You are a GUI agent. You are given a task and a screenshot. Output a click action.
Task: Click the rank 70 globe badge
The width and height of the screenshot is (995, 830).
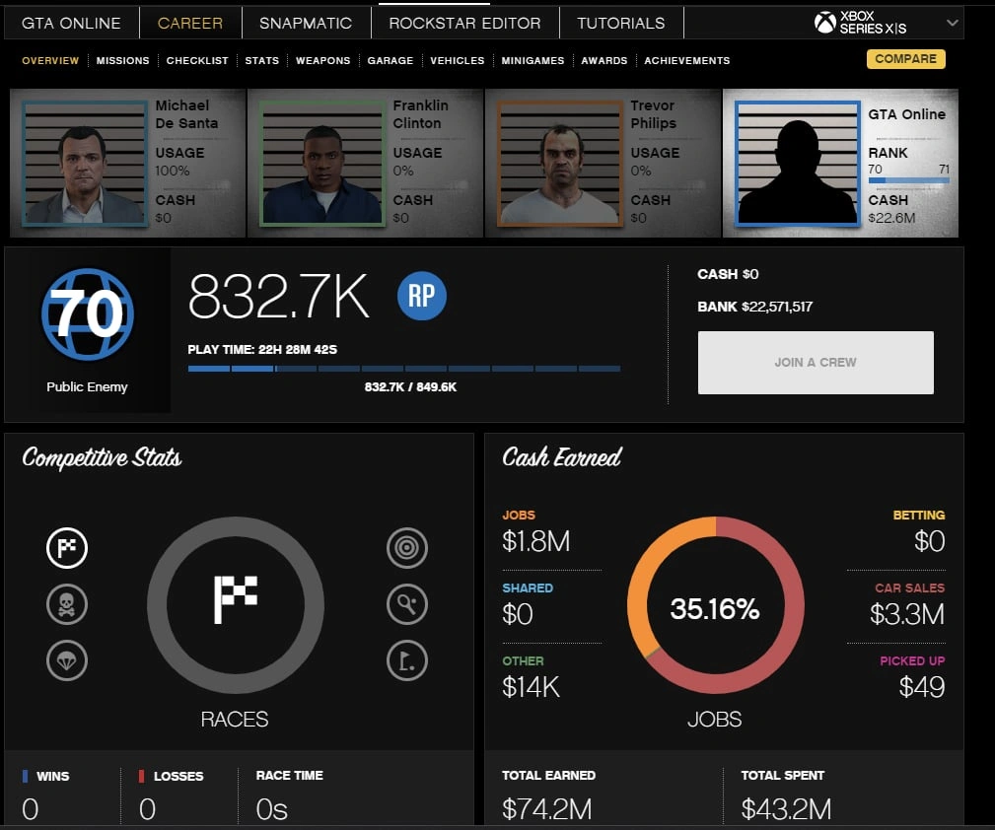(x=88, y=314)
